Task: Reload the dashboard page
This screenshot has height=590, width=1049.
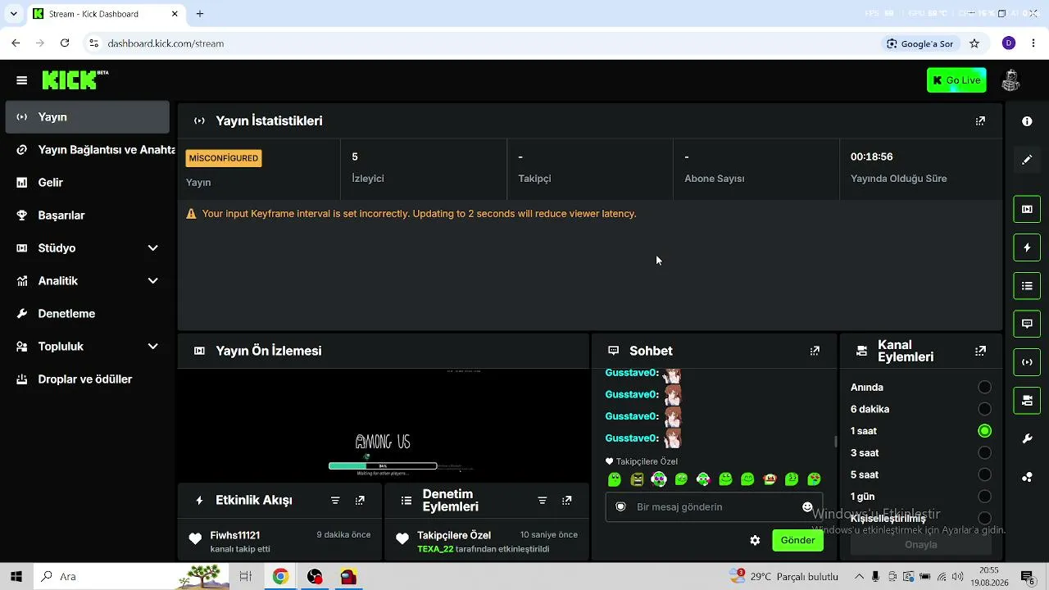Action: [x=65, y=43]
